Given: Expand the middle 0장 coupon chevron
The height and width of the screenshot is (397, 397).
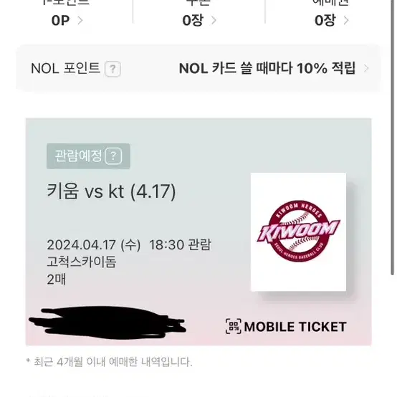Looking at the screenshot, I should (x=214, y=20).
